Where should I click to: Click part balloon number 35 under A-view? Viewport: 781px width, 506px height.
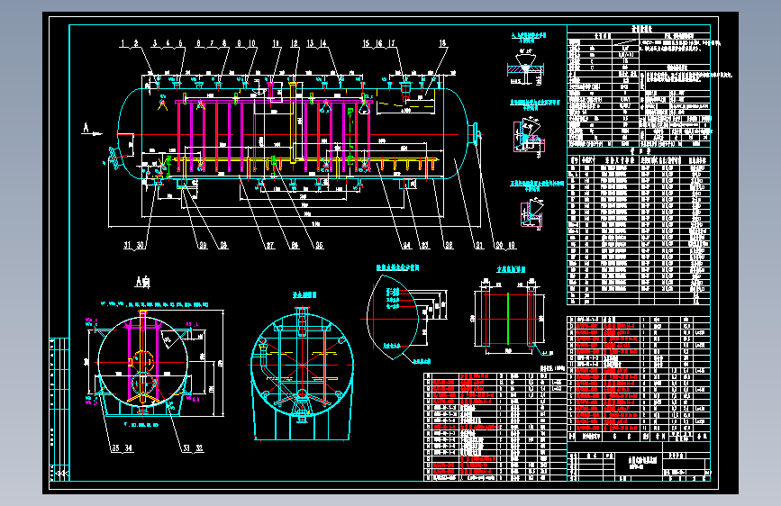point(115,447)
